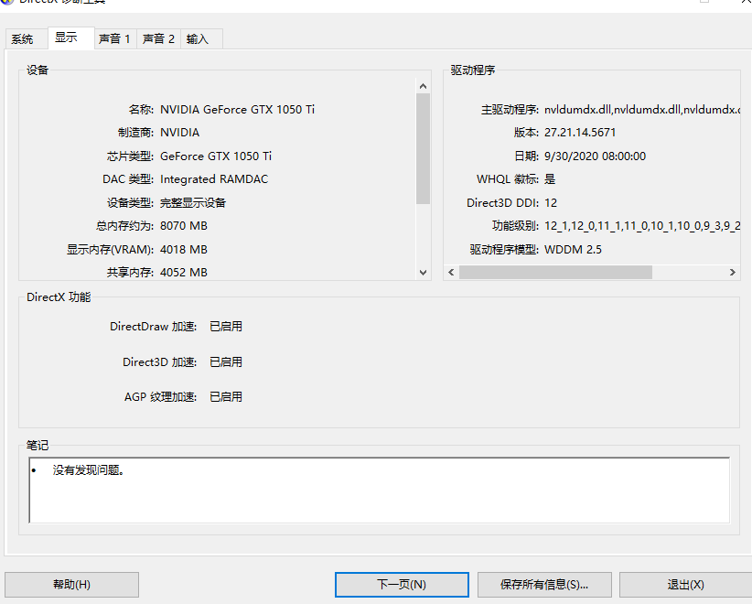
Task: Select the 显示 tab
Action: [x=71, y=38]
